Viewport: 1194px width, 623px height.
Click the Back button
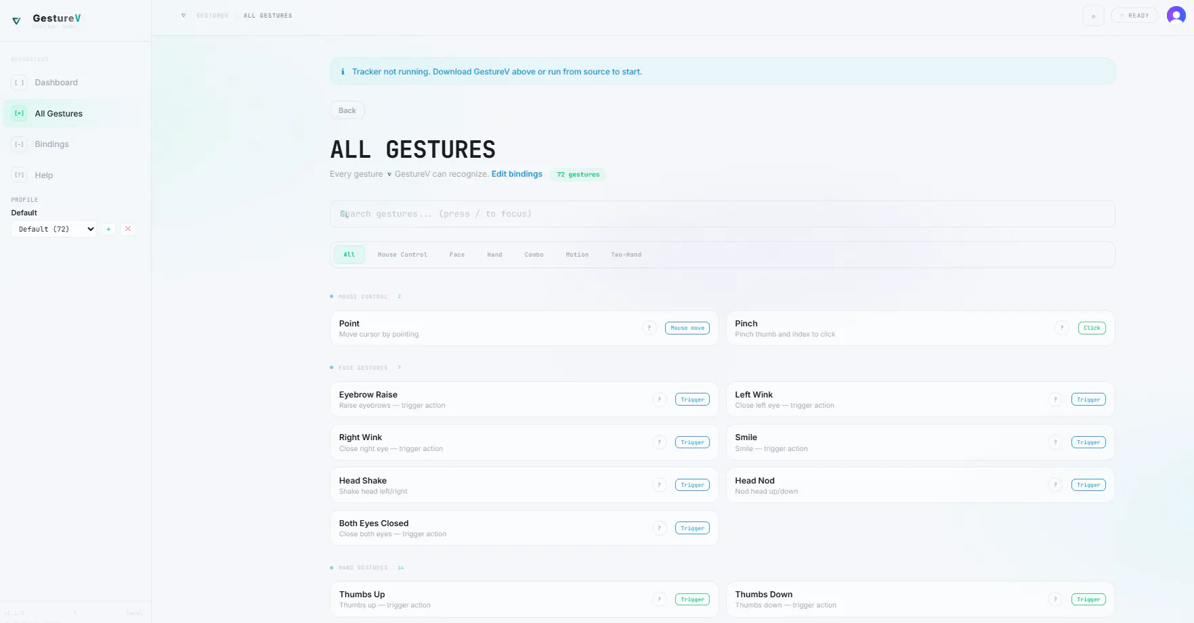[x=347, y=110]
